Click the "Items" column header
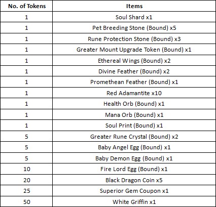216x207 pixels. (134, 6)
